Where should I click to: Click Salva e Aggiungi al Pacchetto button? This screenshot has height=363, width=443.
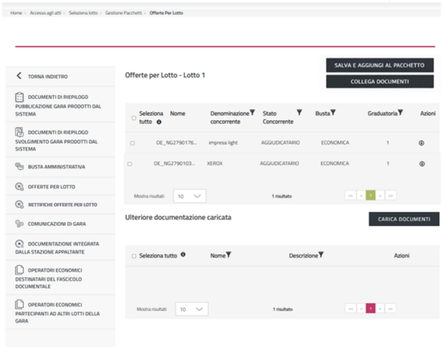coord(380,65)
